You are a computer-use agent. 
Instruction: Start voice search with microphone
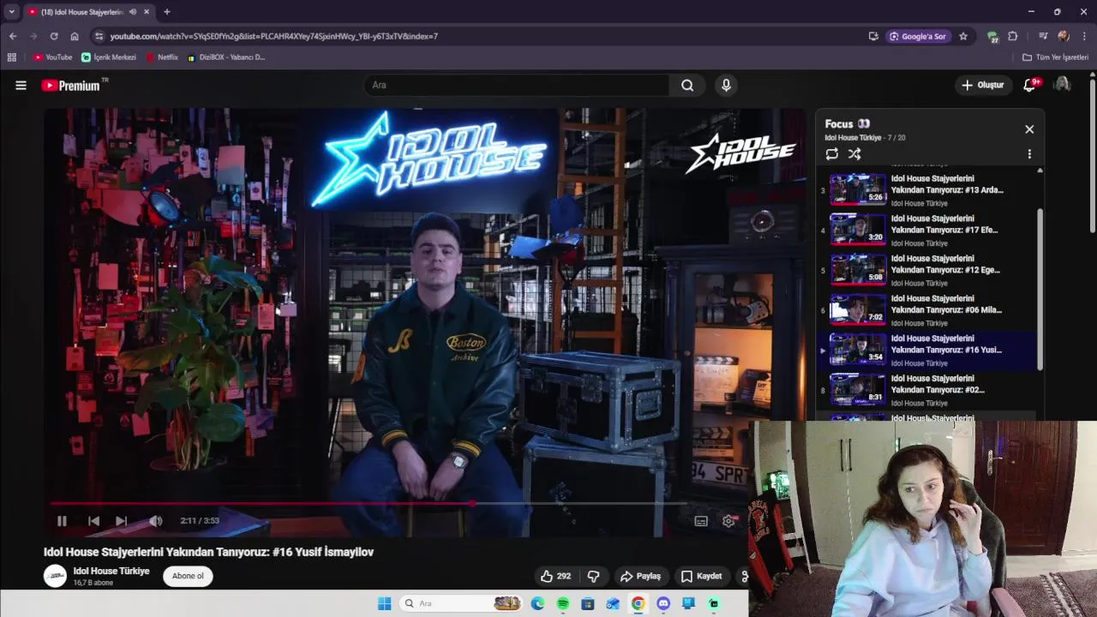pos(726,85)
